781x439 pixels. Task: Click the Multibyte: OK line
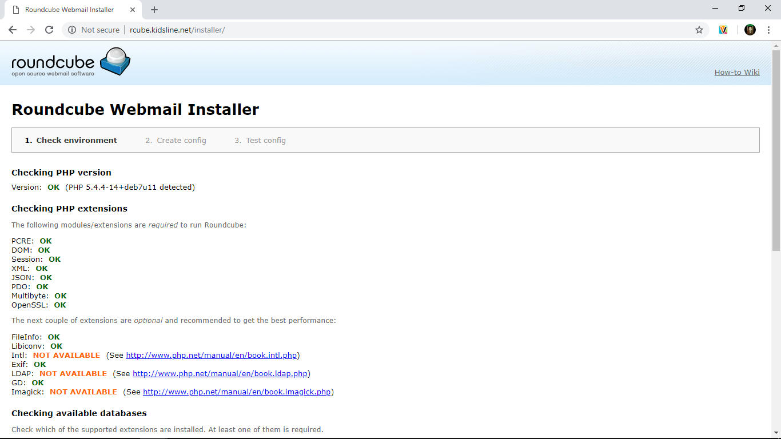coord(39,296)
